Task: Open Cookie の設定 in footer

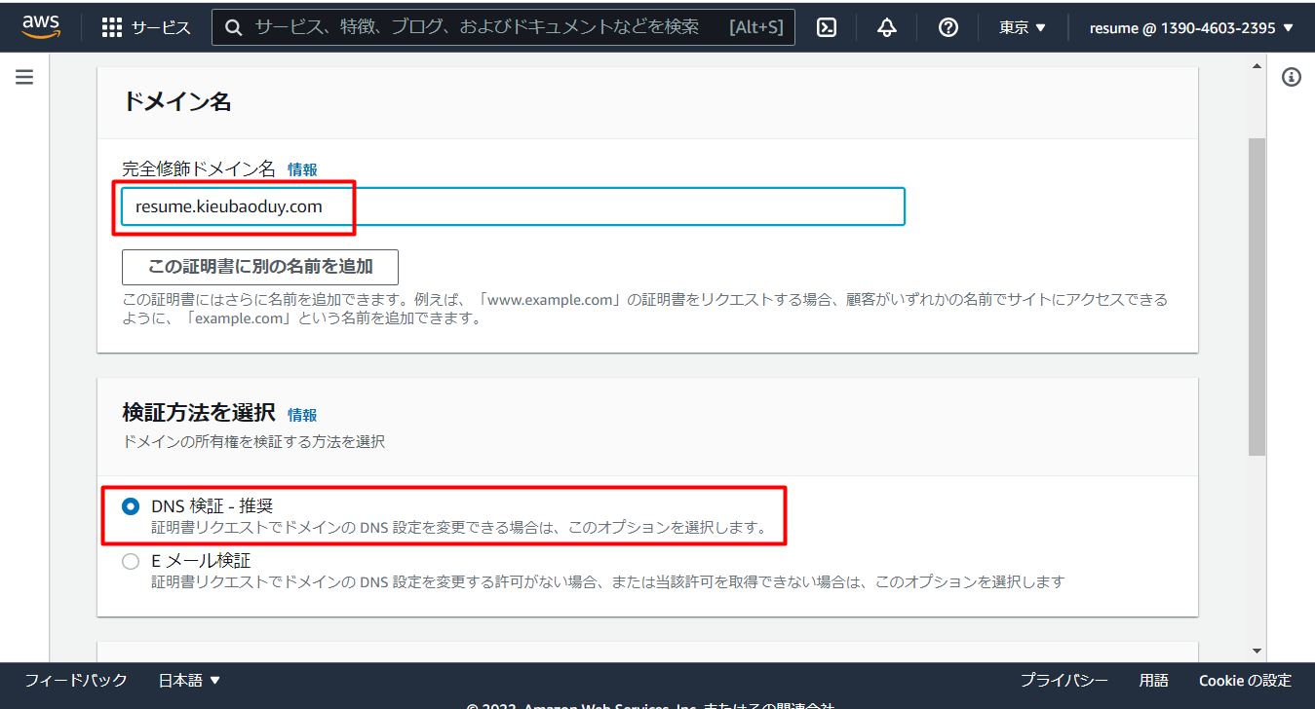Action: (x=1245, y=680)
